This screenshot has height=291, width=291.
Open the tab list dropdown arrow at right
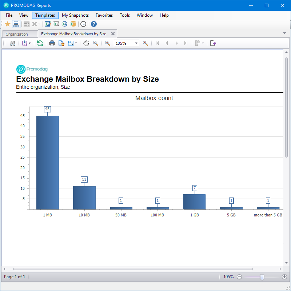click(x=284, y=33)
